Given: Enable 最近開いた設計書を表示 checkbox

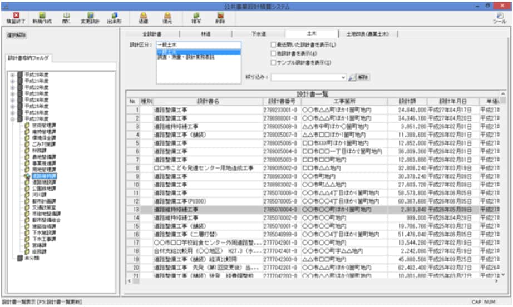Looking at the screenshot, I should [x=273, y=45].
